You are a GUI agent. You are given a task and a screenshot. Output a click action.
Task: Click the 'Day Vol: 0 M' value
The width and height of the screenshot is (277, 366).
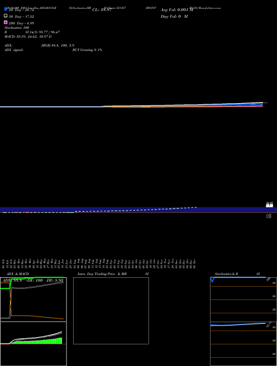point(174,16)
